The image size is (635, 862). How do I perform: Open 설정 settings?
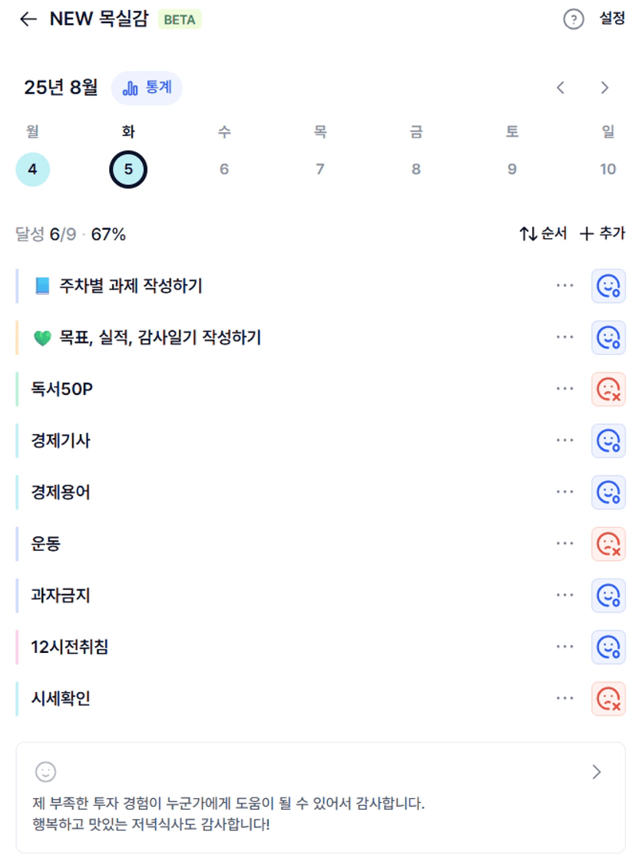tap(612, 18)
